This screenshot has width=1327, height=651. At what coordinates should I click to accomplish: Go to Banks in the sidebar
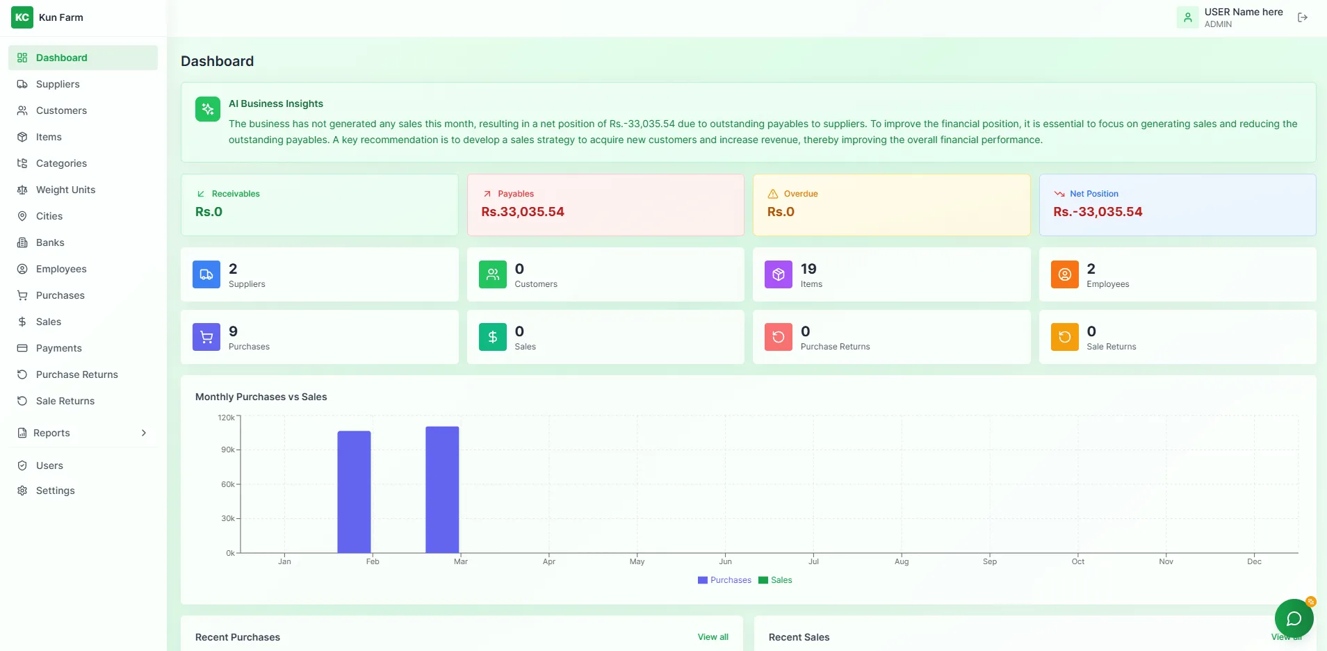coord(83,242)
